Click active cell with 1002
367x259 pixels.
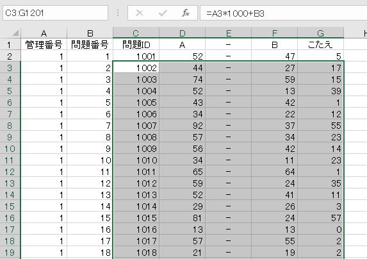136,68
